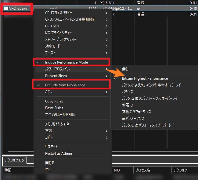
Task: Click the 0-15 affinity cell
Action: click(193, 9)
